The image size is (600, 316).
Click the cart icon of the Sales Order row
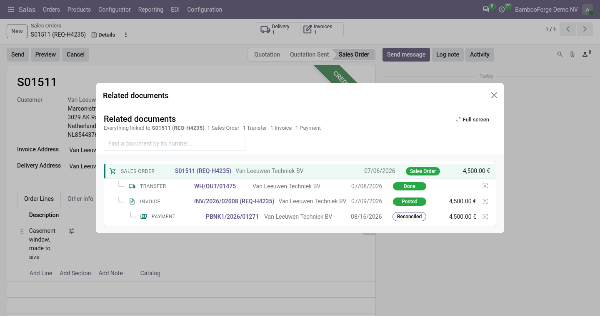[112, 171]
